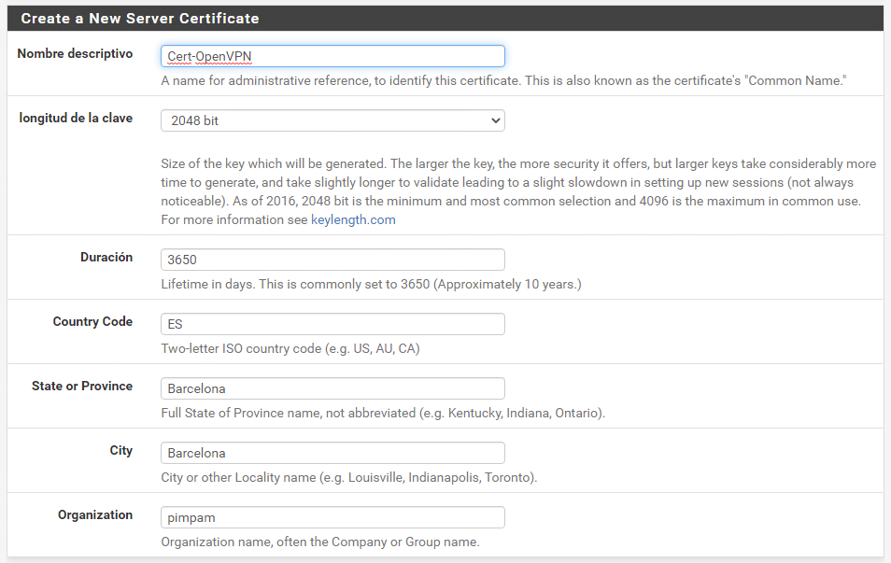Expand the "2048 bit" selection list
The height and width of the screenshot is (563, 891).
pos(332,120)
